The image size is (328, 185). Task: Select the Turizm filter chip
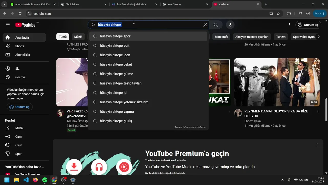coord(281,37)
